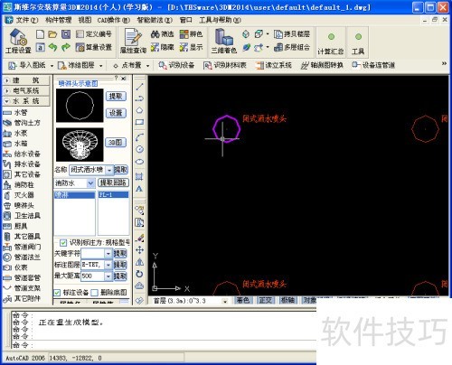Open 最大距离 dropdown showing 500
The height and width of the screenshot is (365, 452).
(x=108, y=276)
